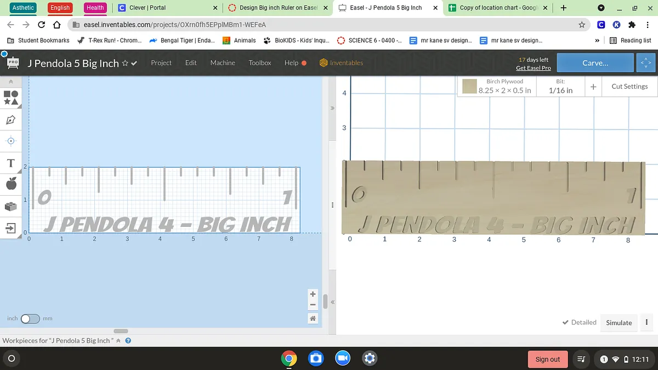
Task: Click the zoom in plus button
Action: (313, 294)
